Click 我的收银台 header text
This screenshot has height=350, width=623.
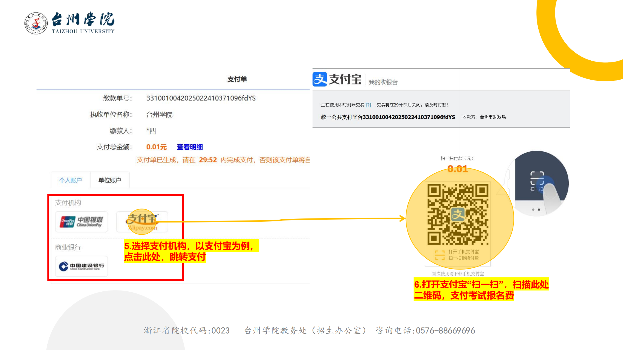(383, 82)
